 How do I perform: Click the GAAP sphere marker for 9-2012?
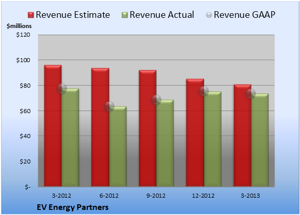coord(156,100)
